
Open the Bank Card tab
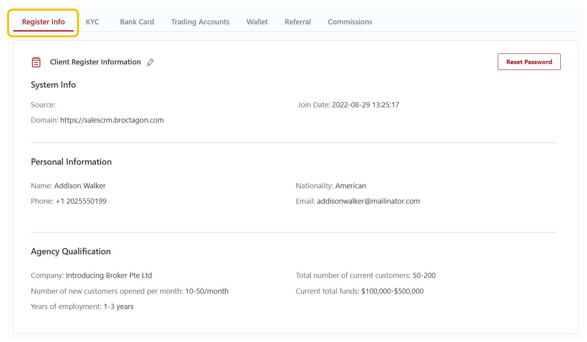point(137,22)
